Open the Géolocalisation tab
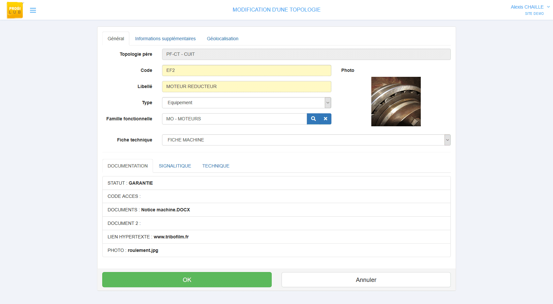 (223, 39)
